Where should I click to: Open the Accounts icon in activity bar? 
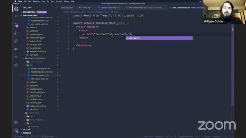pyautogui.click(x=16, y=122)
